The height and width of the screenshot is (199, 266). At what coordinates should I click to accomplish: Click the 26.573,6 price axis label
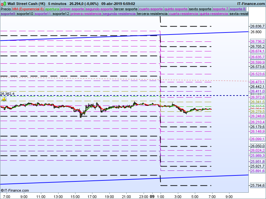pos(257,67)
